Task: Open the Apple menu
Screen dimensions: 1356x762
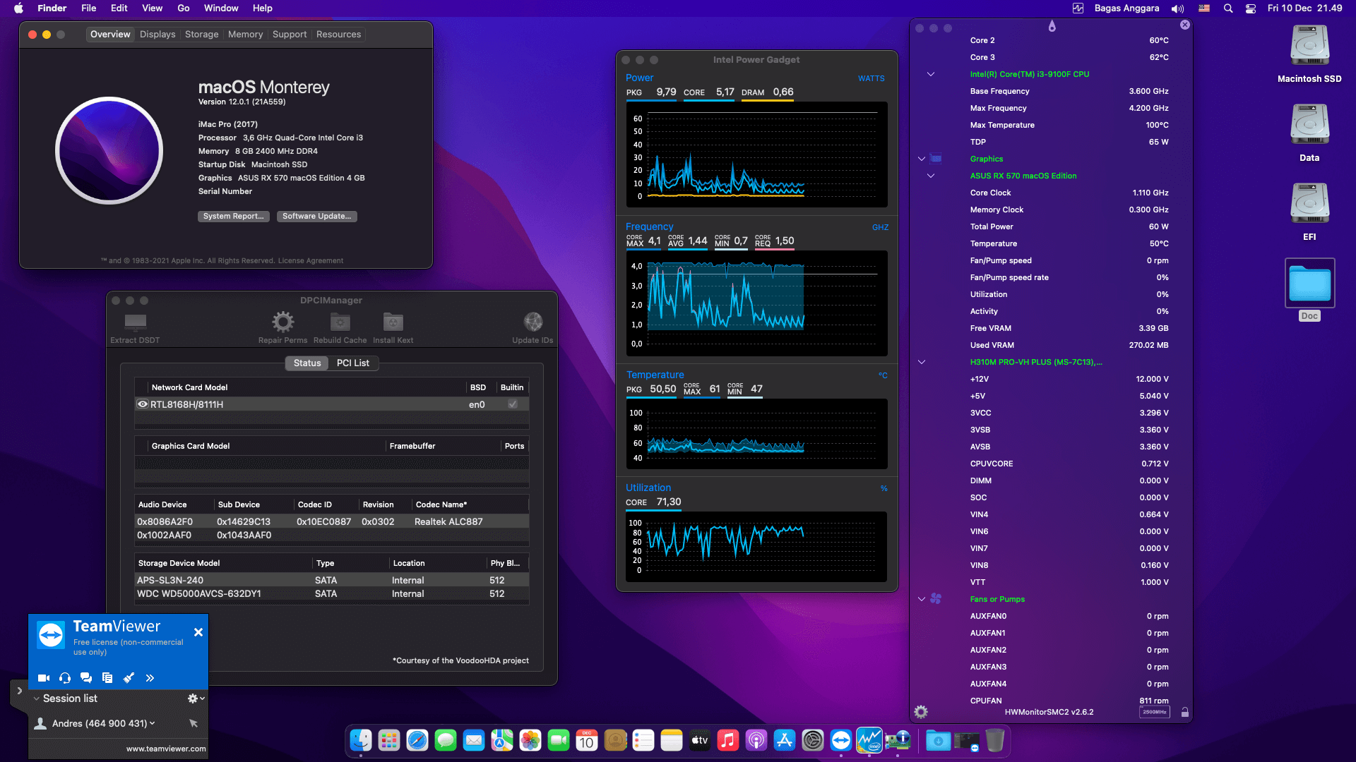Action: click(x=18, y=8)
